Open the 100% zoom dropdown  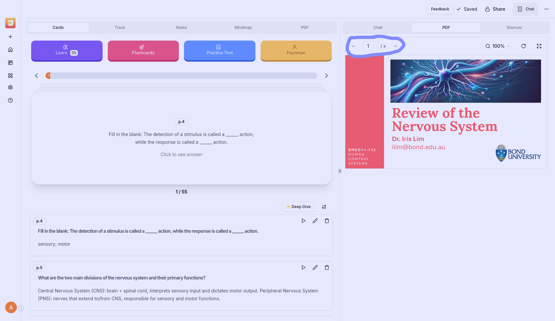(x=498, y=46)
